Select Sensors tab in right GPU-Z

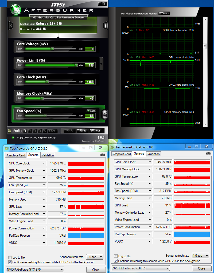[139, 153]
